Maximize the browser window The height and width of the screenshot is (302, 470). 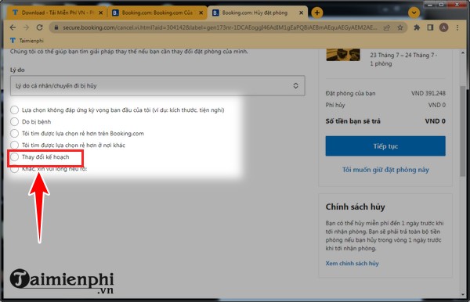(441, 4)
